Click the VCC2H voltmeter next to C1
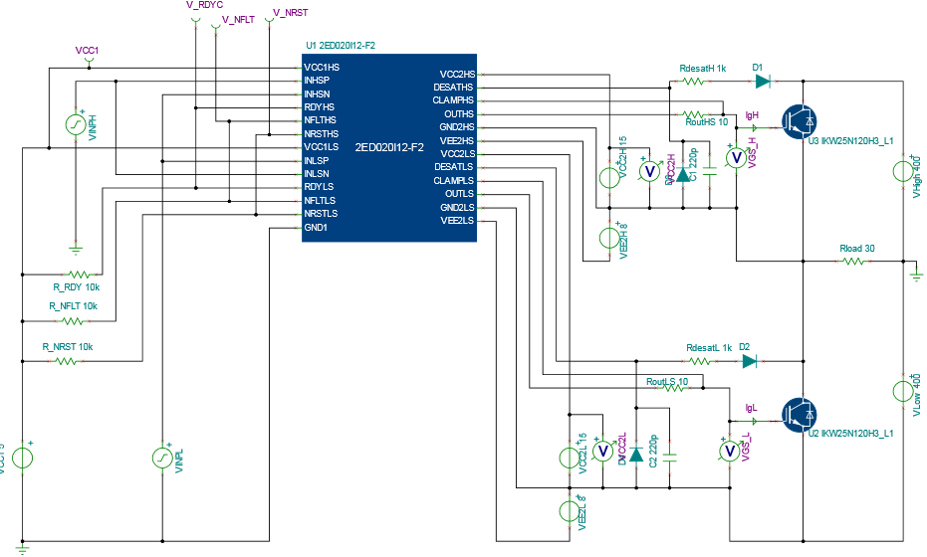 click(x=650, y=171)
